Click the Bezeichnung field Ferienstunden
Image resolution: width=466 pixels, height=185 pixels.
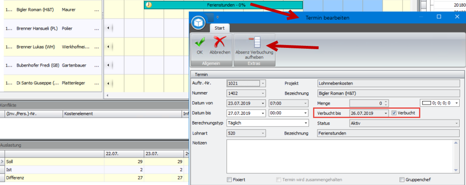389,133
